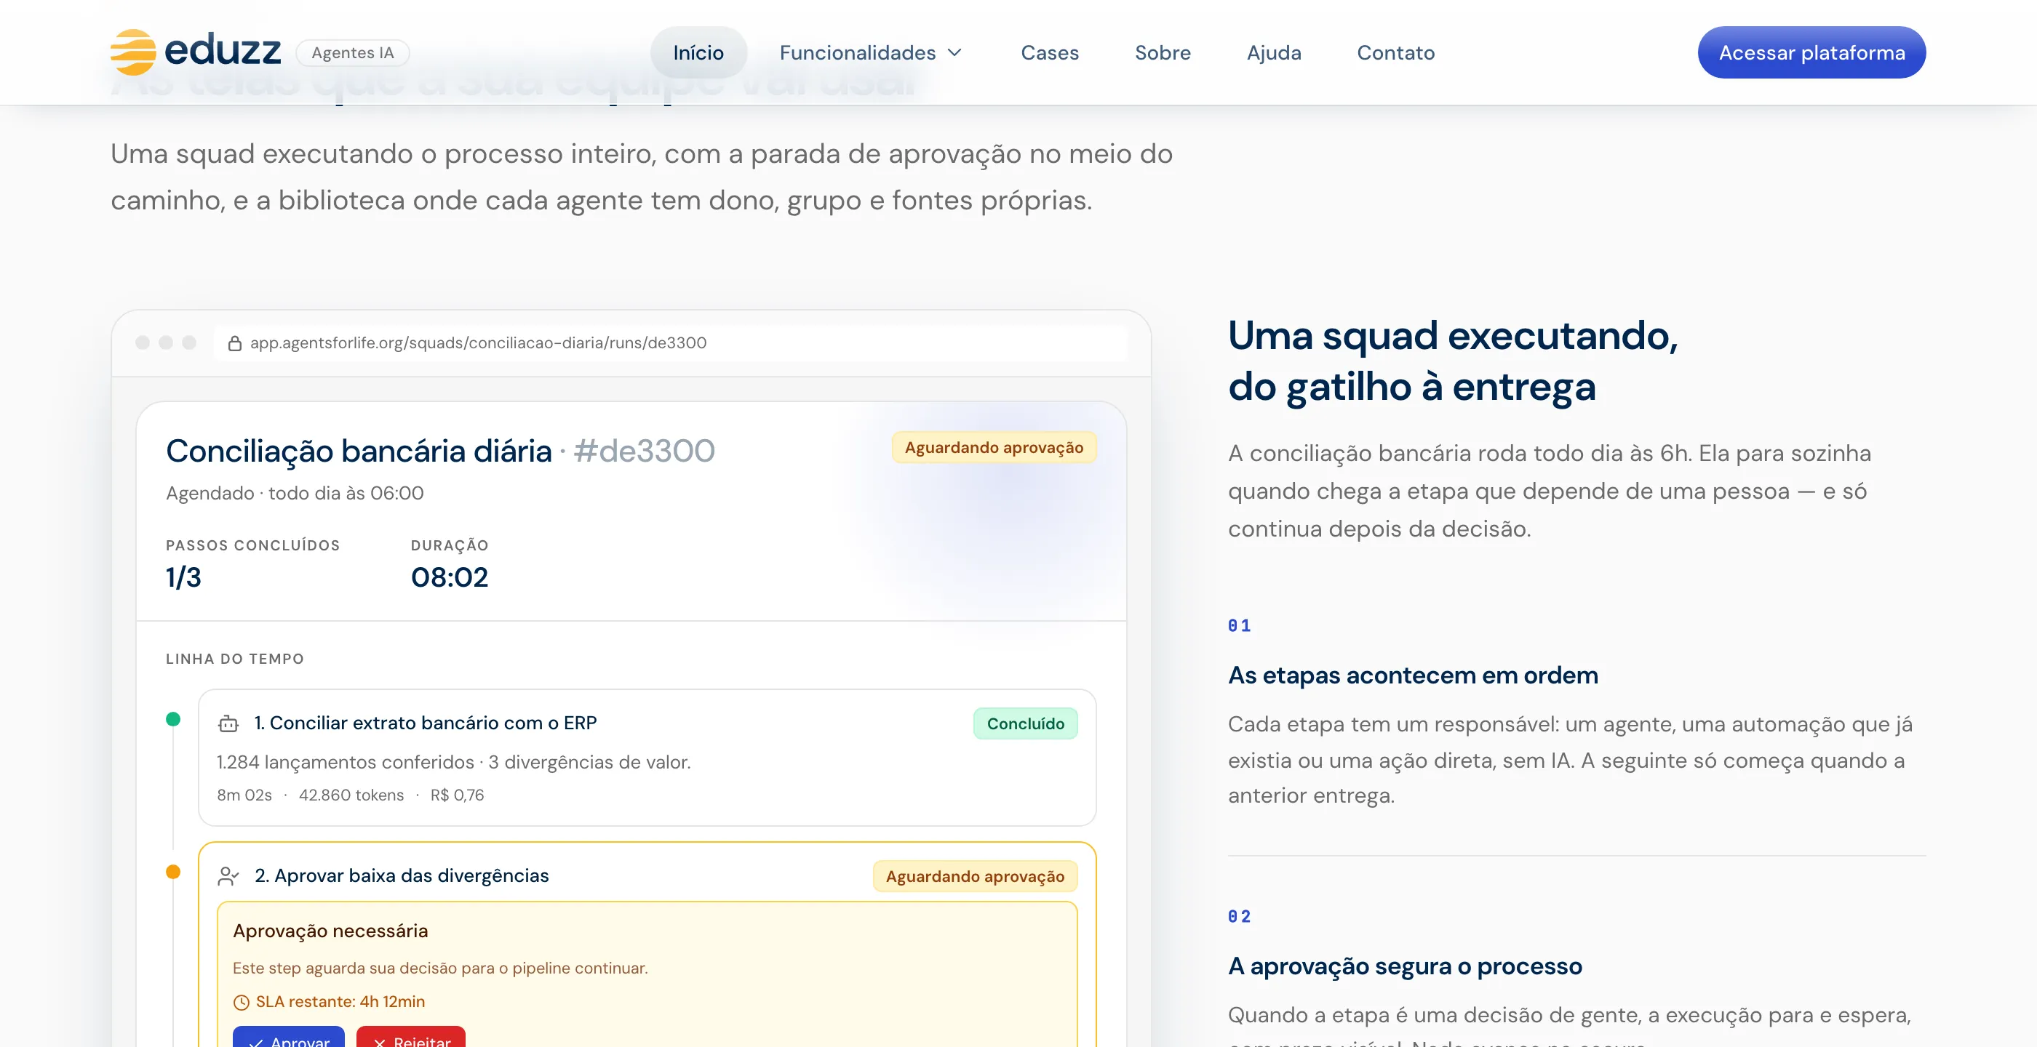
Task: Click the run ID #de3300
Action: [x=645, y=452]
